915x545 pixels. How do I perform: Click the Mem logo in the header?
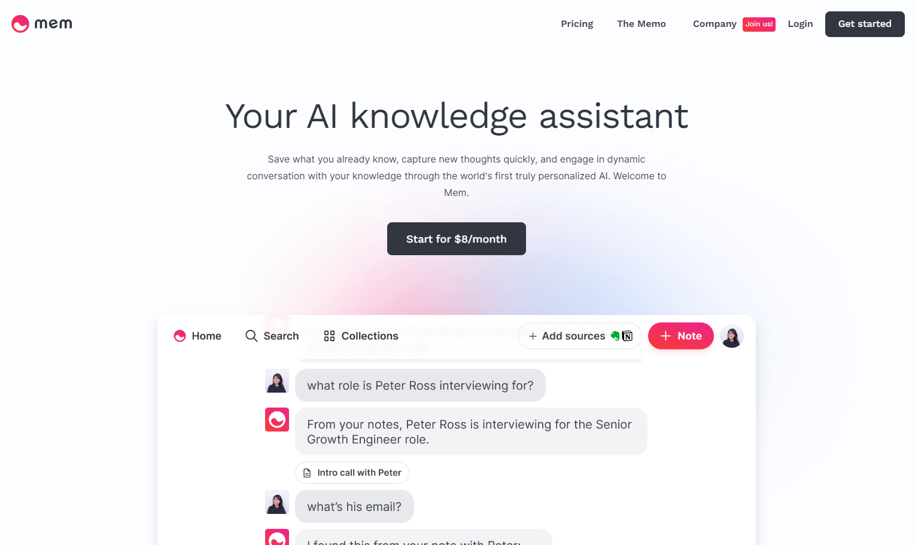tap(42, 24)
